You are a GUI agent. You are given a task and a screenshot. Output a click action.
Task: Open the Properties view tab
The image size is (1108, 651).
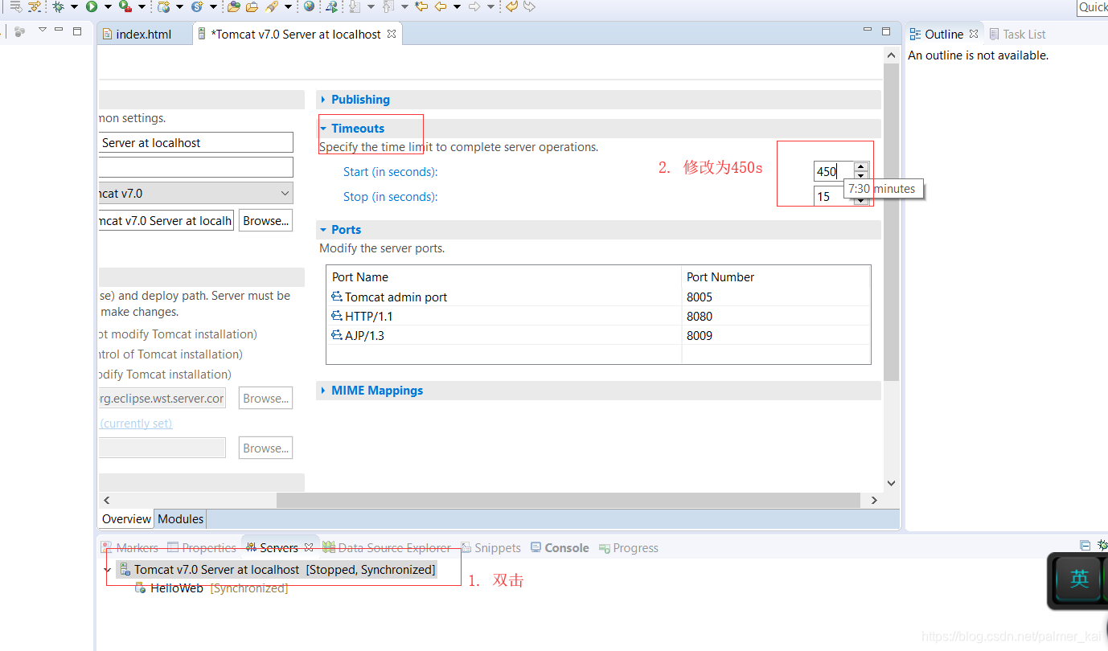(202, 547)
